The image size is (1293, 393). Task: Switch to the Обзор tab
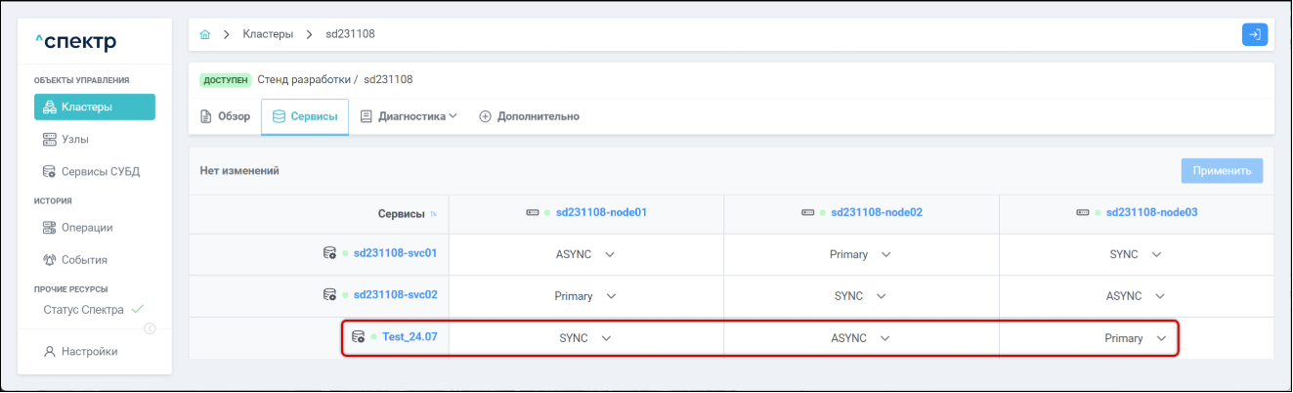click(x=226, y=116)
